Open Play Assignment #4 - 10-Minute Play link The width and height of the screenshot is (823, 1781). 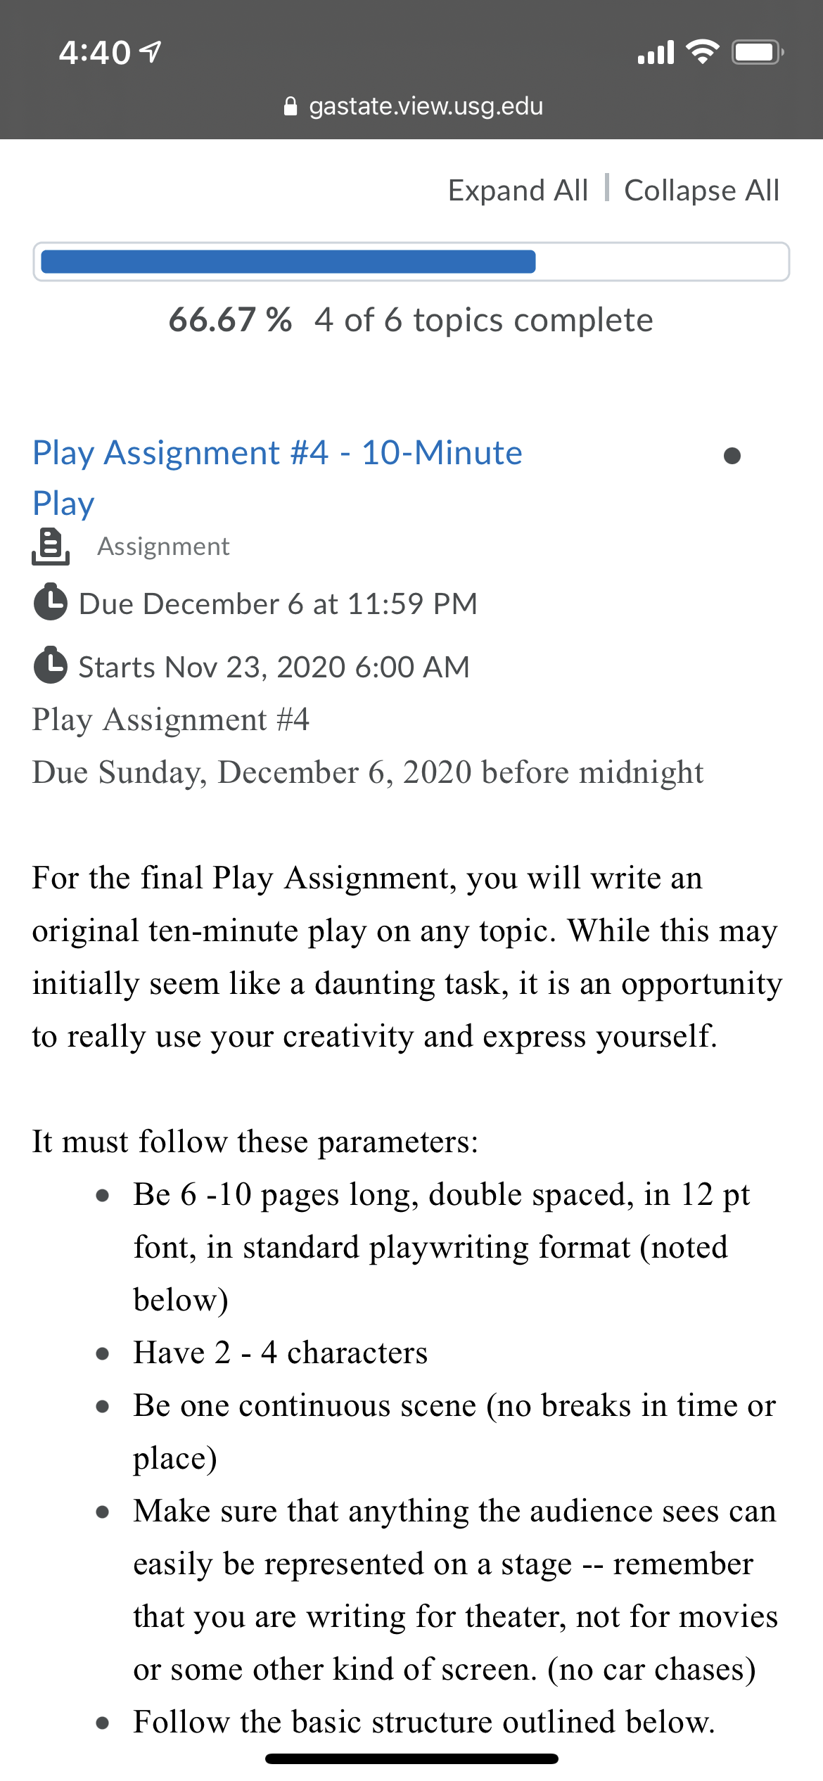(278, 478)
